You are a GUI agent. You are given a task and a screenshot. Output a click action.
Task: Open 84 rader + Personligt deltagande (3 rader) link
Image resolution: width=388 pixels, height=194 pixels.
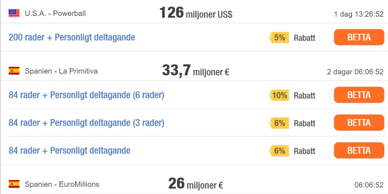click(x=86, y=123)
